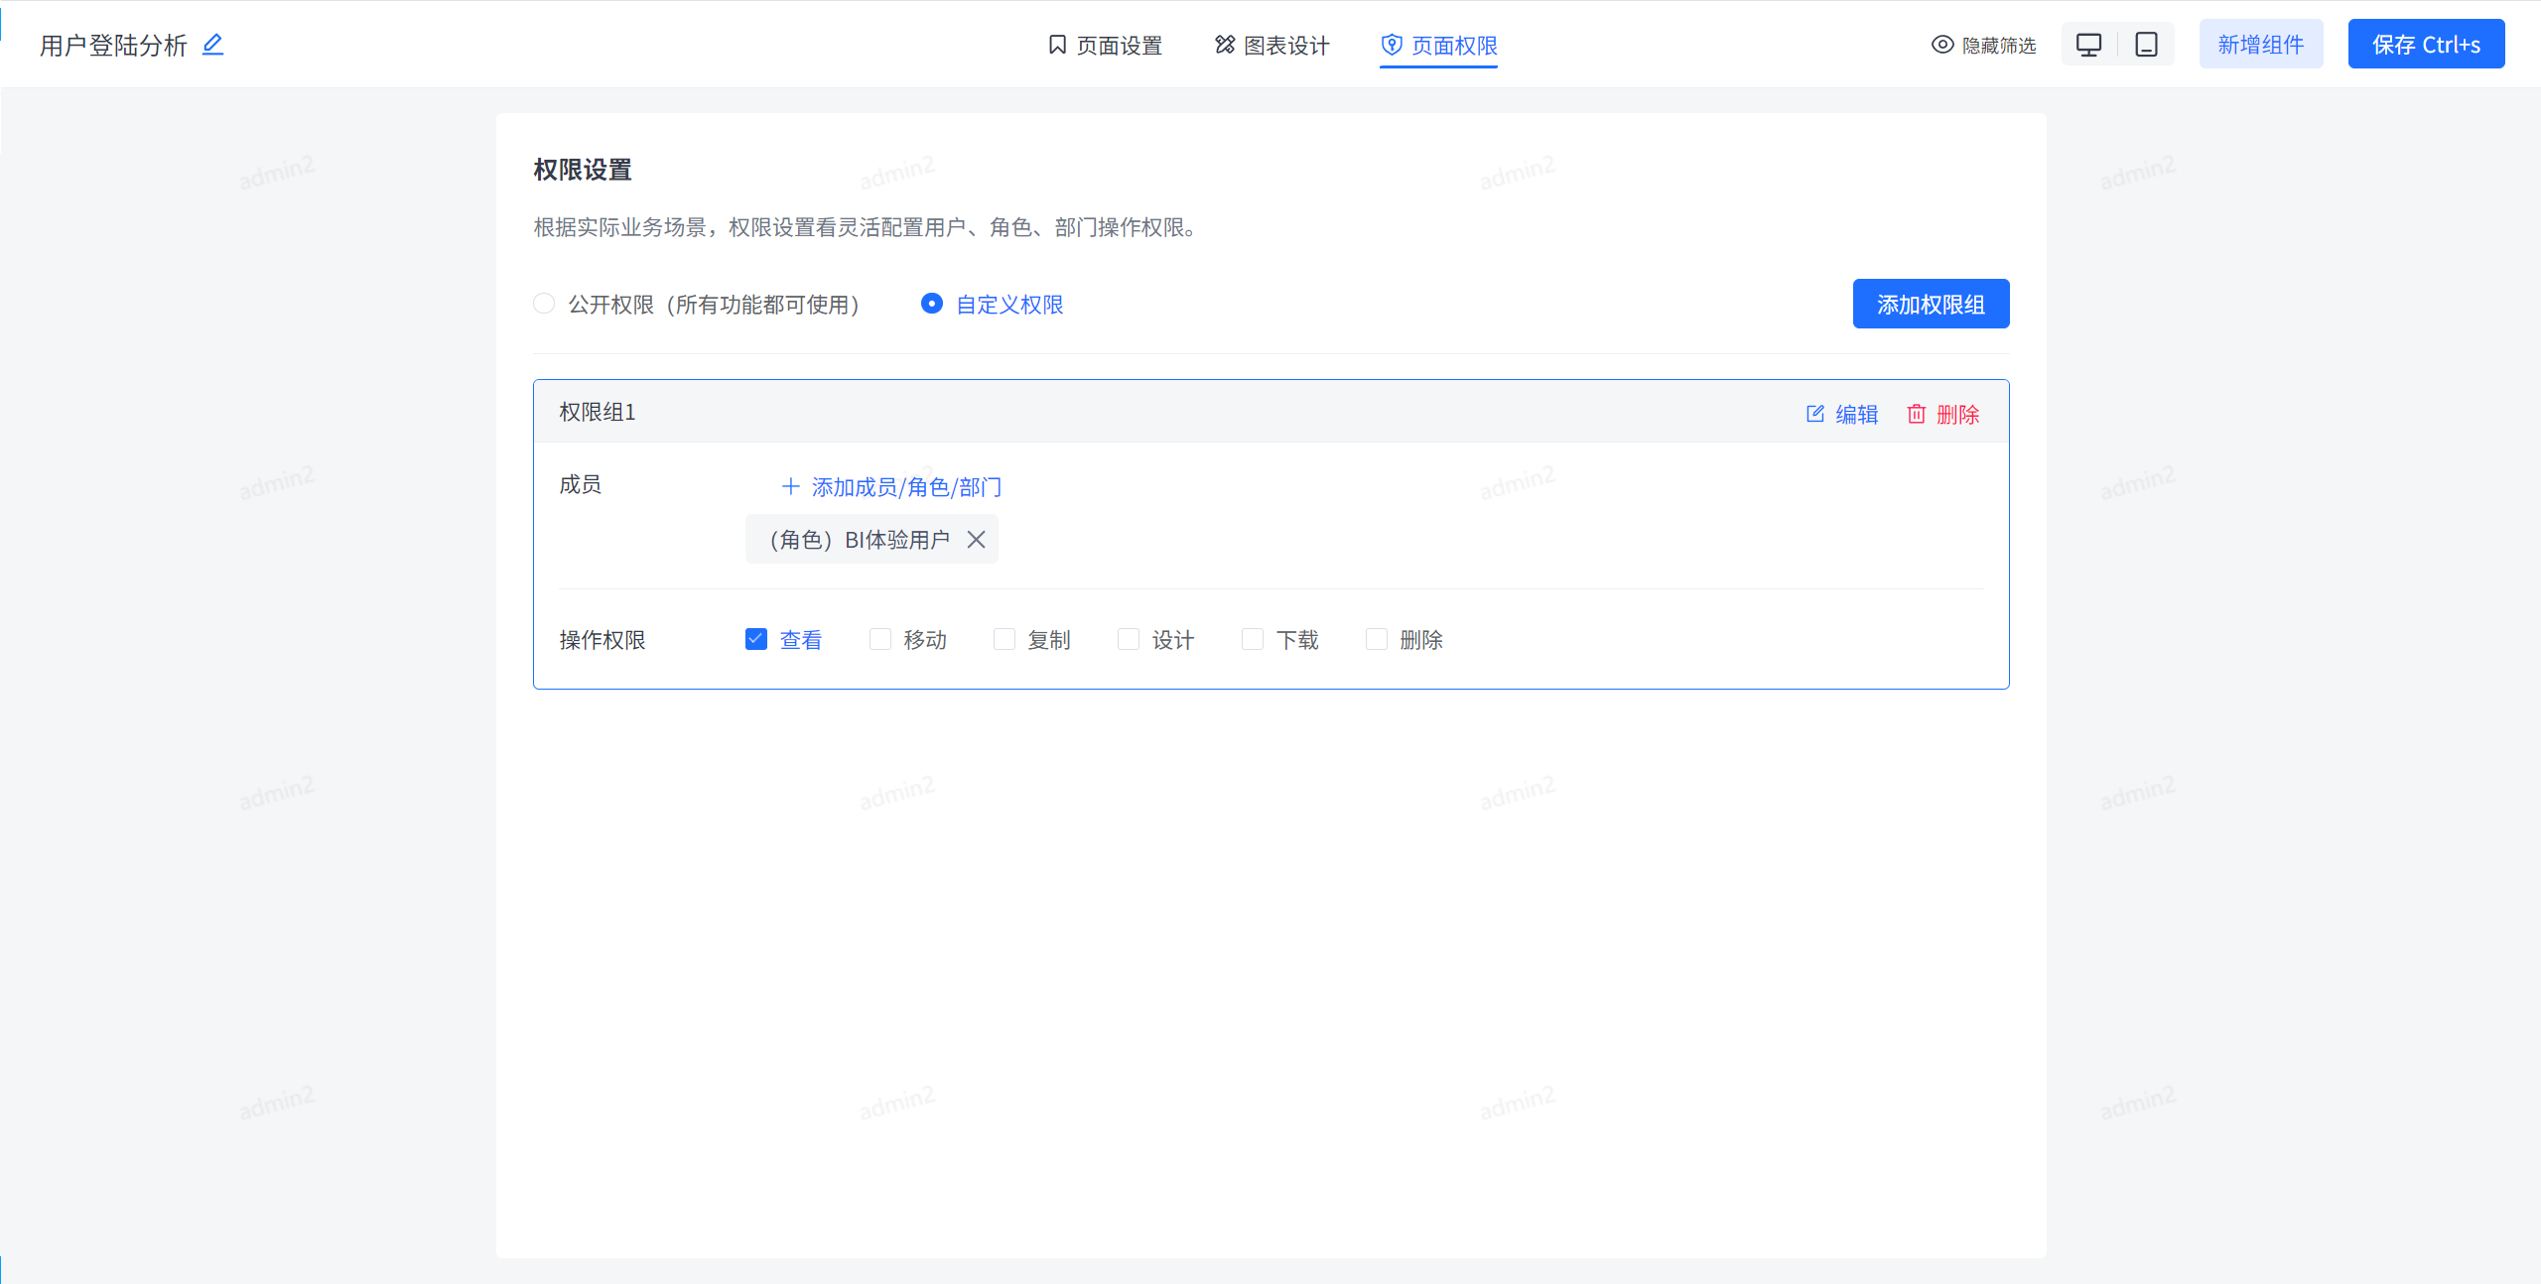Select the 页面权限 tab
2541x1284 pixels.
coord(1438,45)
